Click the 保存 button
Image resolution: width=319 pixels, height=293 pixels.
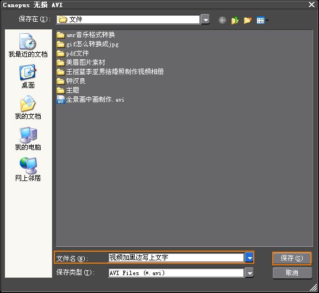[x=292, y=258]
